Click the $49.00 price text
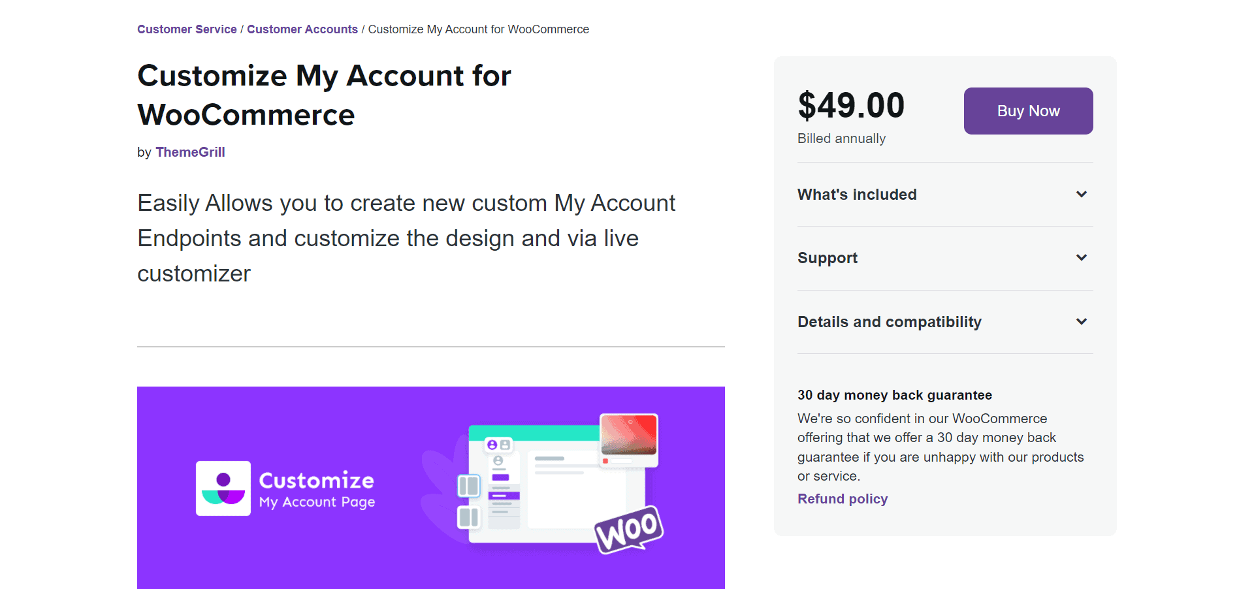 [851, 106]
